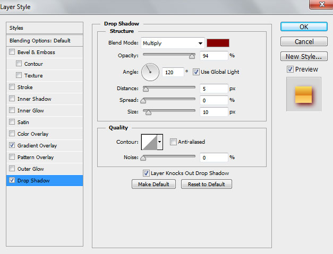Click the Opacity slider handle
This screenshot has width=333, height=254.
click(x=192, y=56)
